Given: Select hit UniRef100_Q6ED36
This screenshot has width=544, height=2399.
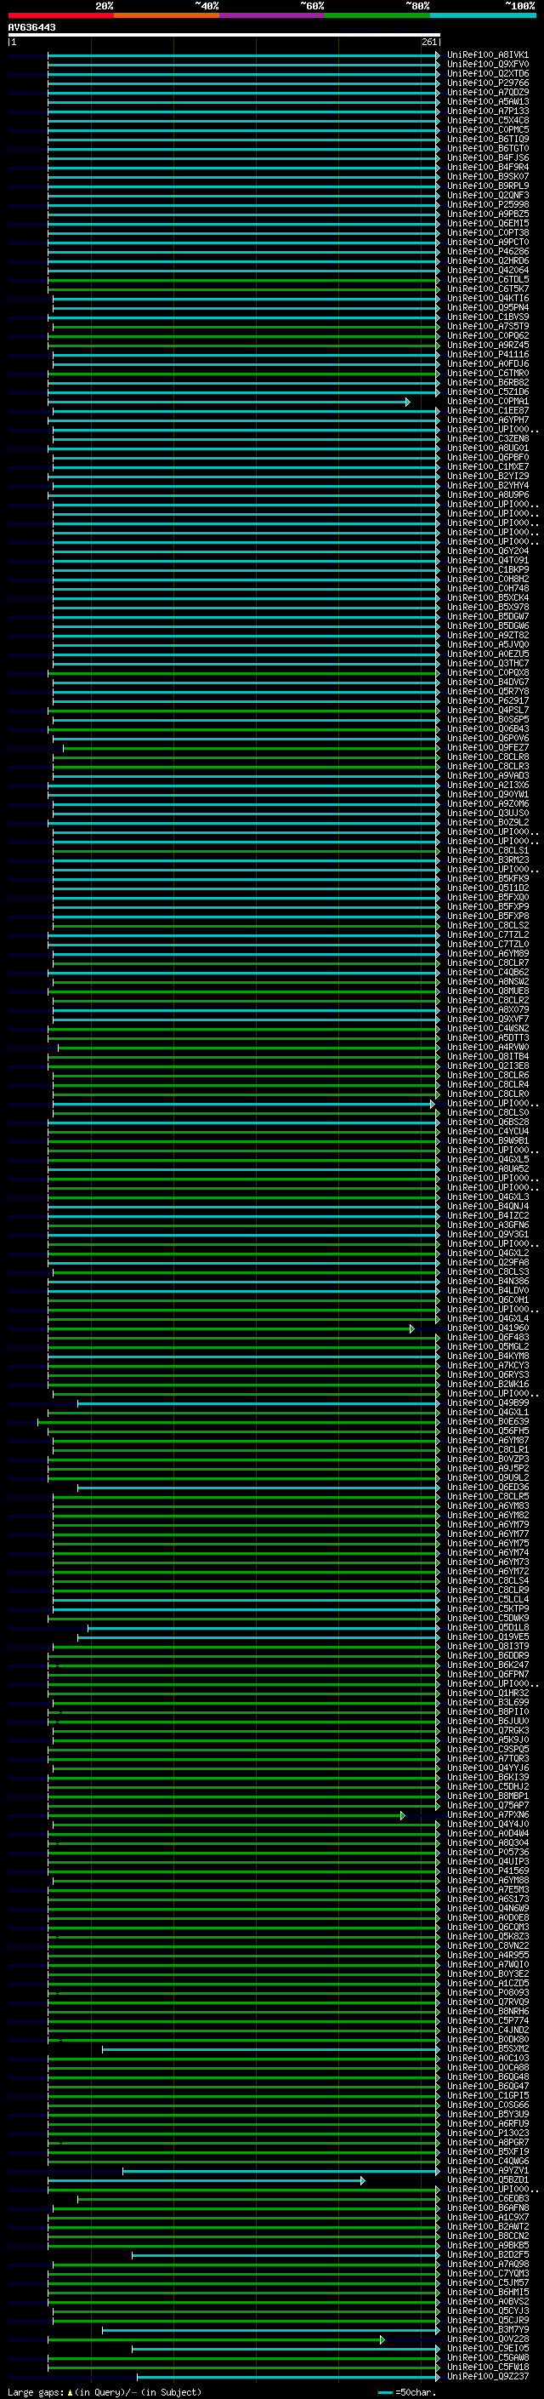Looking at the screenshot, I should pos(487,1488).
